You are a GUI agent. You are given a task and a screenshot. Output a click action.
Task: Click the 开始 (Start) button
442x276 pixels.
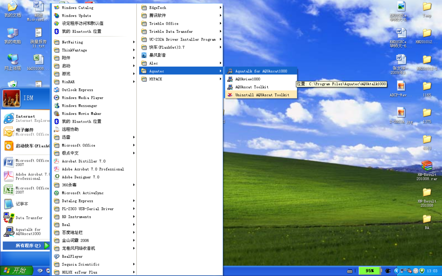coord(16,271)
